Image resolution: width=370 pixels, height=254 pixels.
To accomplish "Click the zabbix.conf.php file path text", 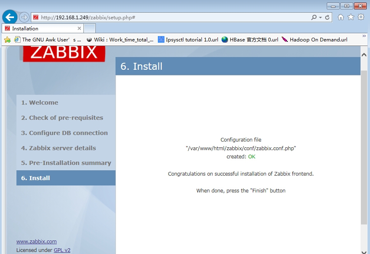I will [240, 148].
